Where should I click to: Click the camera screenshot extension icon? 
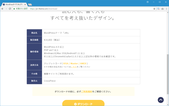coord(162,9)
